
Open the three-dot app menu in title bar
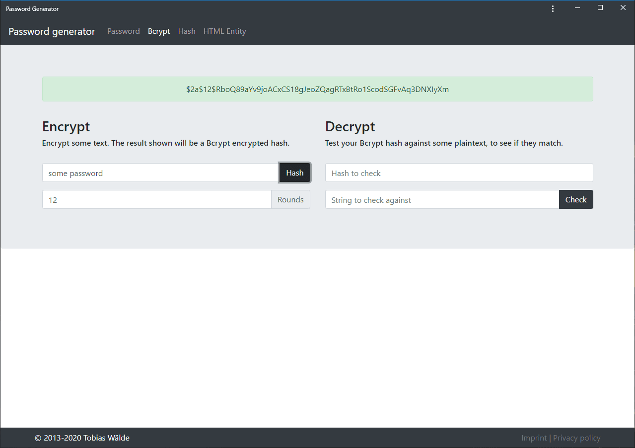pos(553,8)
